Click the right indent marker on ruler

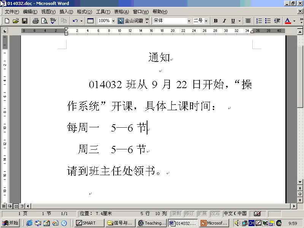252,31
